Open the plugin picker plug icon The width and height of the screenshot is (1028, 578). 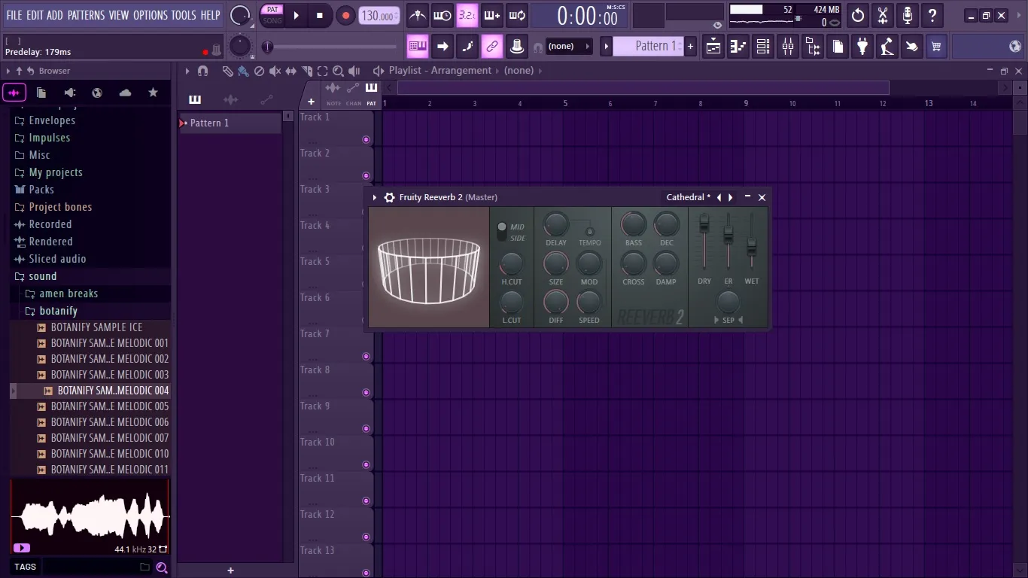862,47
